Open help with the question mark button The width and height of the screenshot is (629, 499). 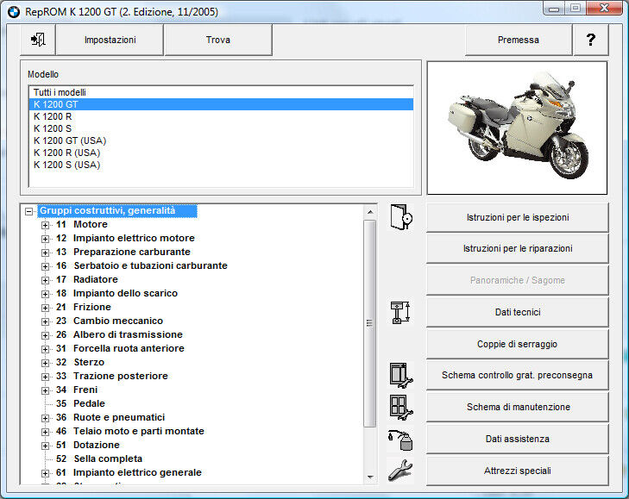590,40
